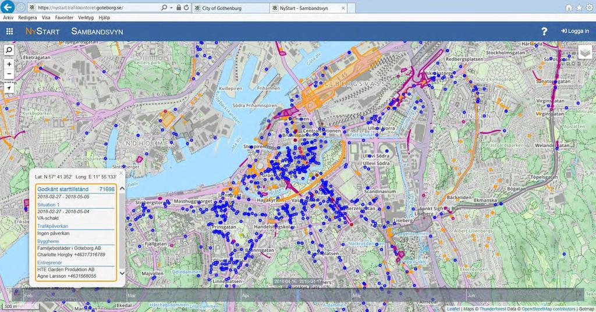This screenshot has width=596, height=312.
Task: Click the Apr marker on timeline
Action: coord(245,295)
